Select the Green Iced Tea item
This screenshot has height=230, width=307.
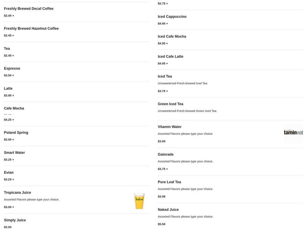click(170, 104)
